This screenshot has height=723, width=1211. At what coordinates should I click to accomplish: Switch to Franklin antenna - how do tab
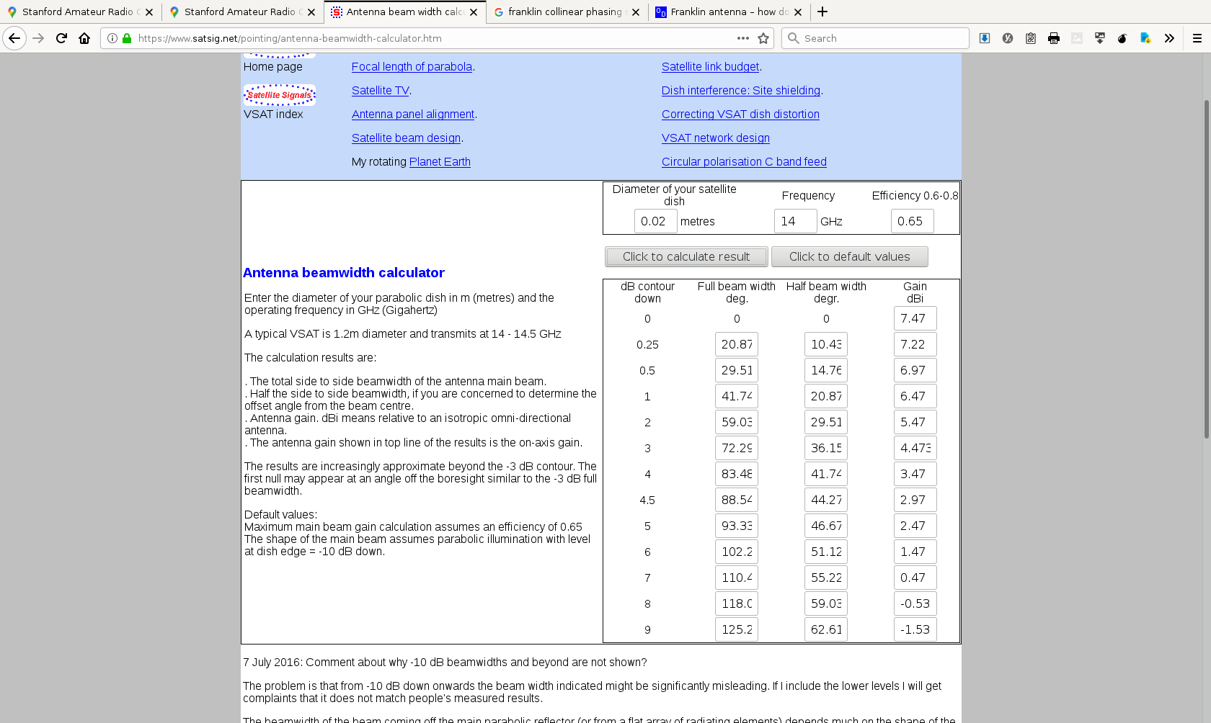click(728, 12)
